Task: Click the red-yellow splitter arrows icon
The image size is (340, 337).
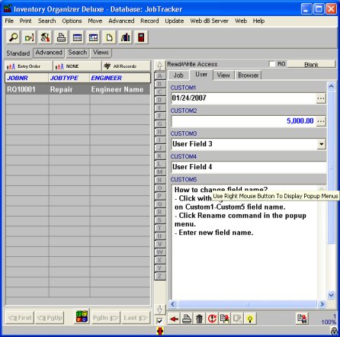Action: pos(160,331)
